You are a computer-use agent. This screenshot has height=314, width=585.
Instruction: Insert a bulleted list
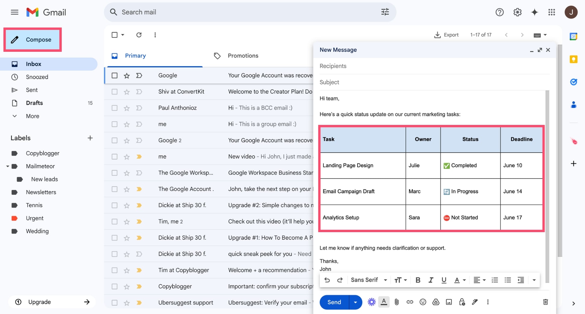[508, 280]
